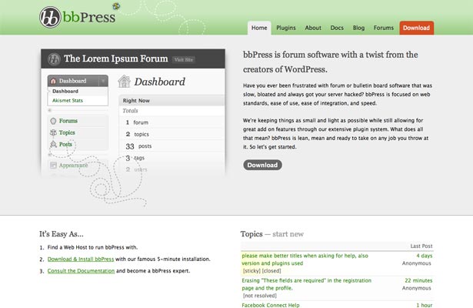Click the Topics icon in the preview sidebar
This screenshot has height=308, width=473.
click(53, 132)
